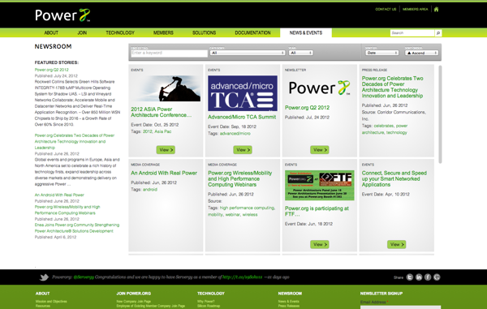Screen dimensions: 487x309
Task: Open the Sort Order Ascend dropdown
Action: pyautogui.click(x=421, y=53)
